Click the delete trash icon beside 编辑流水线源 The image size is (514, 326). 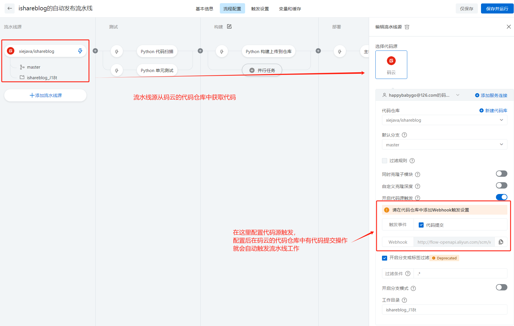[x=407, y=27]
